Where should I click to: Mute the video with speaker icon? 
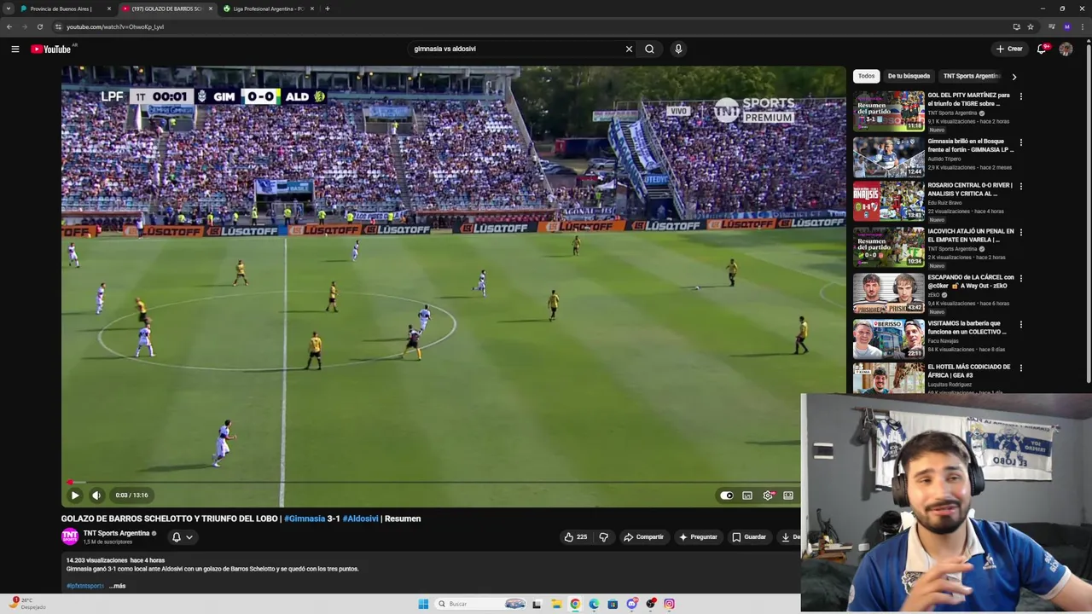[96, 495]
